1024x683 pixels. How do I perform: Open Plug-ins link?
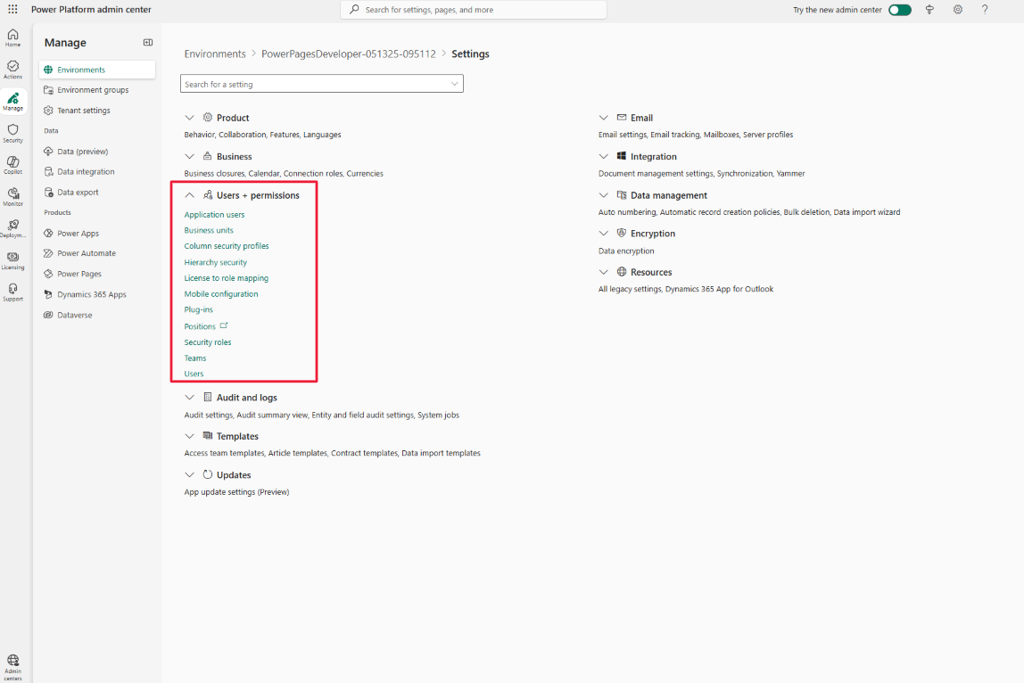point(199,309)
